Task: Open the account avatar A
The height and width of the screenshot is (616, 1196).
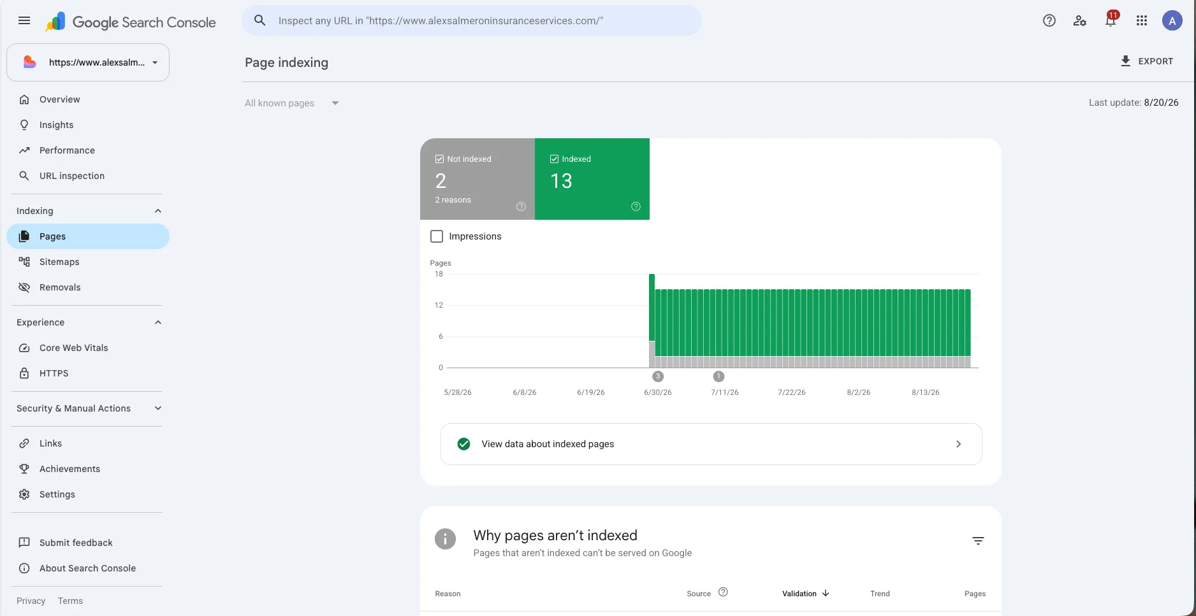Action: [x=1172, y=20]
